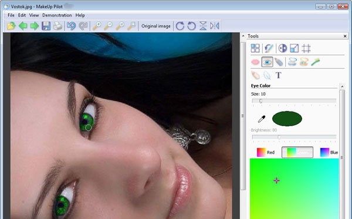
Task: Click the first magnifier zoom icon
Action: point(97,26)
